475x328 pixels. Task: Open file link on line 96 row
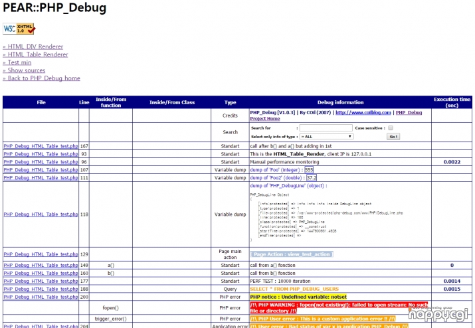tap(41, 162)
